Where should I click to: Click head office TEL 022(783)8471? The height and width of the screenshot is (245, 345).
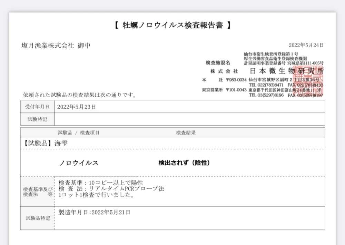coord(266,85)
